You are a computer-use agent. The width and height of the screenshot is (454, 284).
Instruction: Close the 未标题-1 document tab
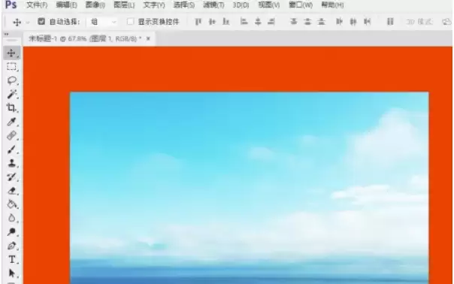(148, 38)
